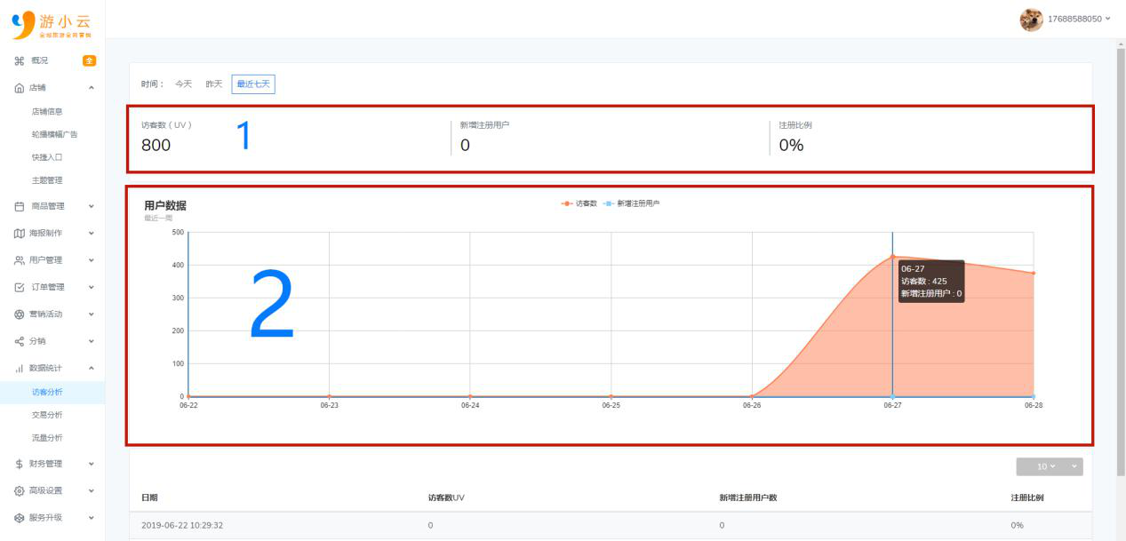
Task: Click the 日期 column header
Action: pos(149,497)
